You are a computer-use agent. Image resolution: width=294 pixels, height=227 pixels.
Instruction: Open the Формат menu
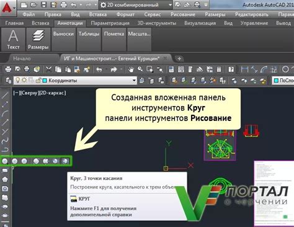coord(125,14)
